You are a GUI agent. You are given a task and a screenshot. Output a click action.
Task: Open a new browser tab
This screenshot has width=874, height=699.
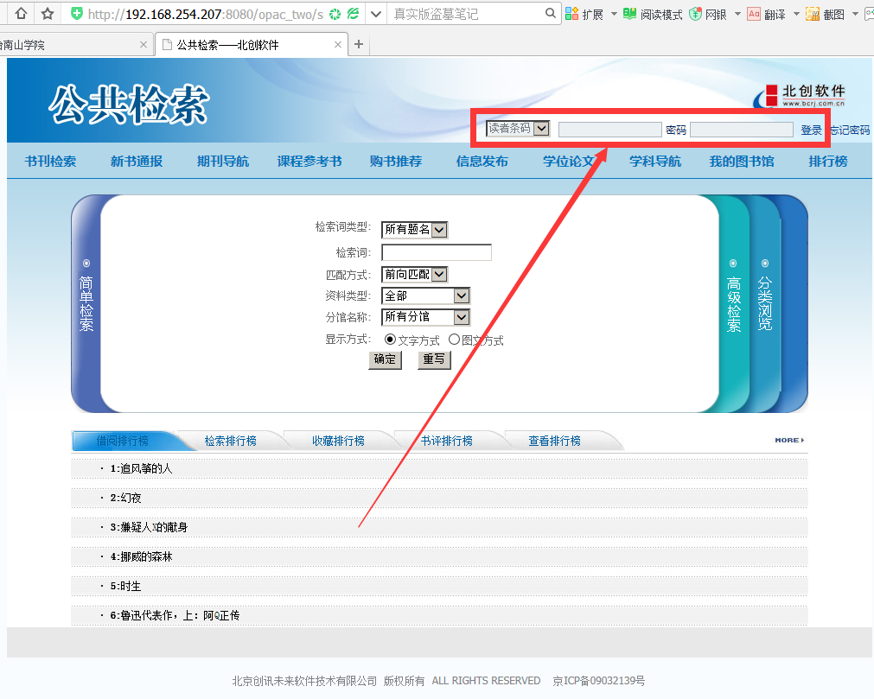[359, 45]
